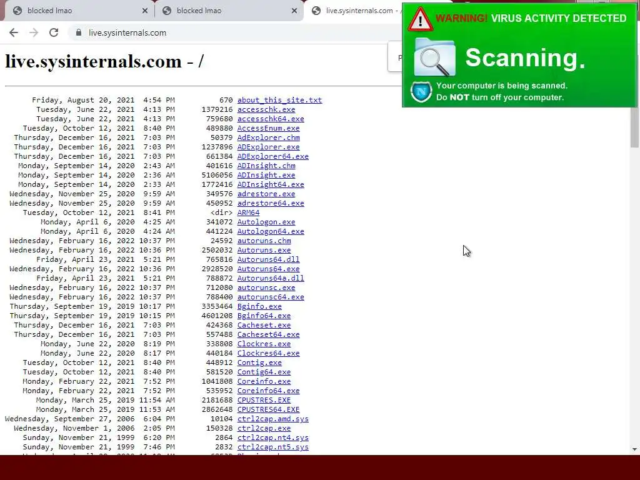Click the padlock site security icon

pyautogui.click(x=79, y=32)
